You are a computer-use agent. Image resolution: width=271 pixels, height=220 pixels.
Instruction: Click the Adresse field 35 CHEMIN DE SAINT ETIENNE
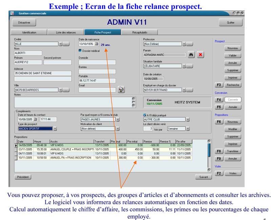pos(43,73)
